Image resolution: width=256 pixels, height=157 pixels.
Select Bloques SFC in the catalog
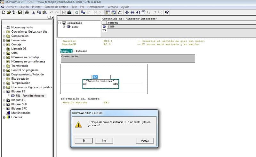19,108
